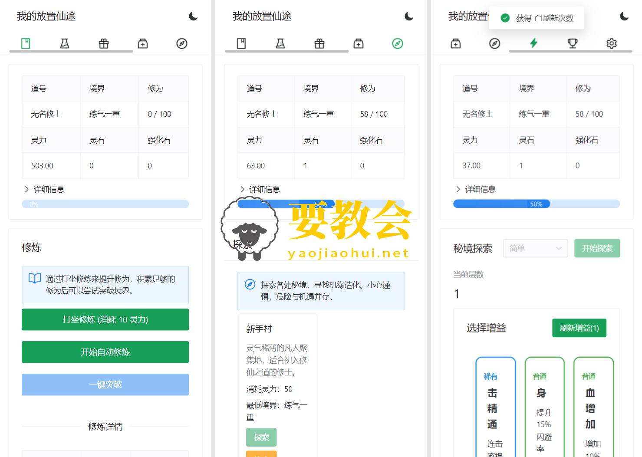Toggle dark mode moon icon in left panel
Viewport: 642px width, 457px height.
pos(193,16)
